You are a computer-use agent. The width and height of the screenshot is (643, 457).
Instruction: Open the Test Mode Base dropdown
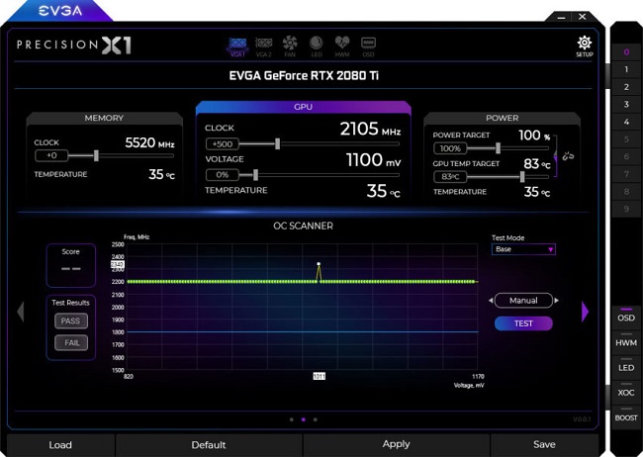coord(523,249)
